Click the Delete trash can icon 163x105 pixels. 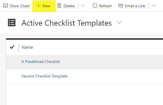[59, 6]
